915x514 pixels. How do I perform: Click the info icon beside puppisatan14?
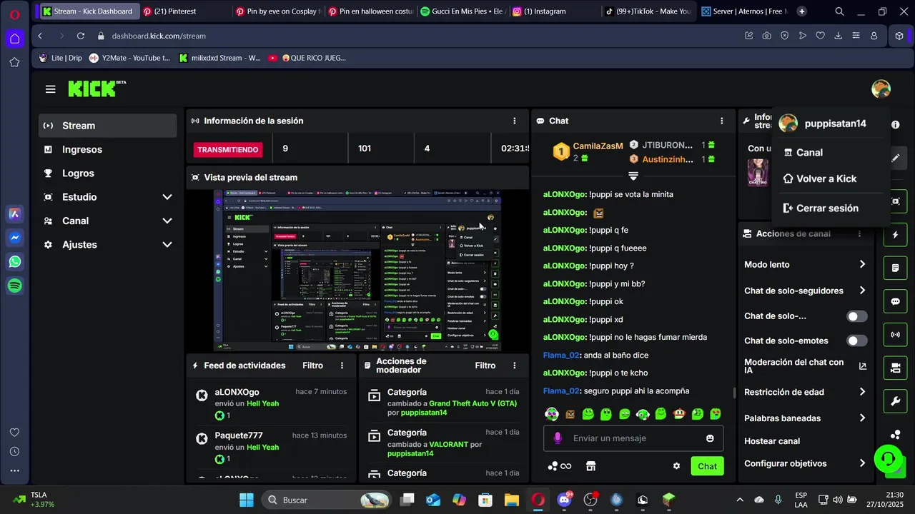(x=896, y=124)
